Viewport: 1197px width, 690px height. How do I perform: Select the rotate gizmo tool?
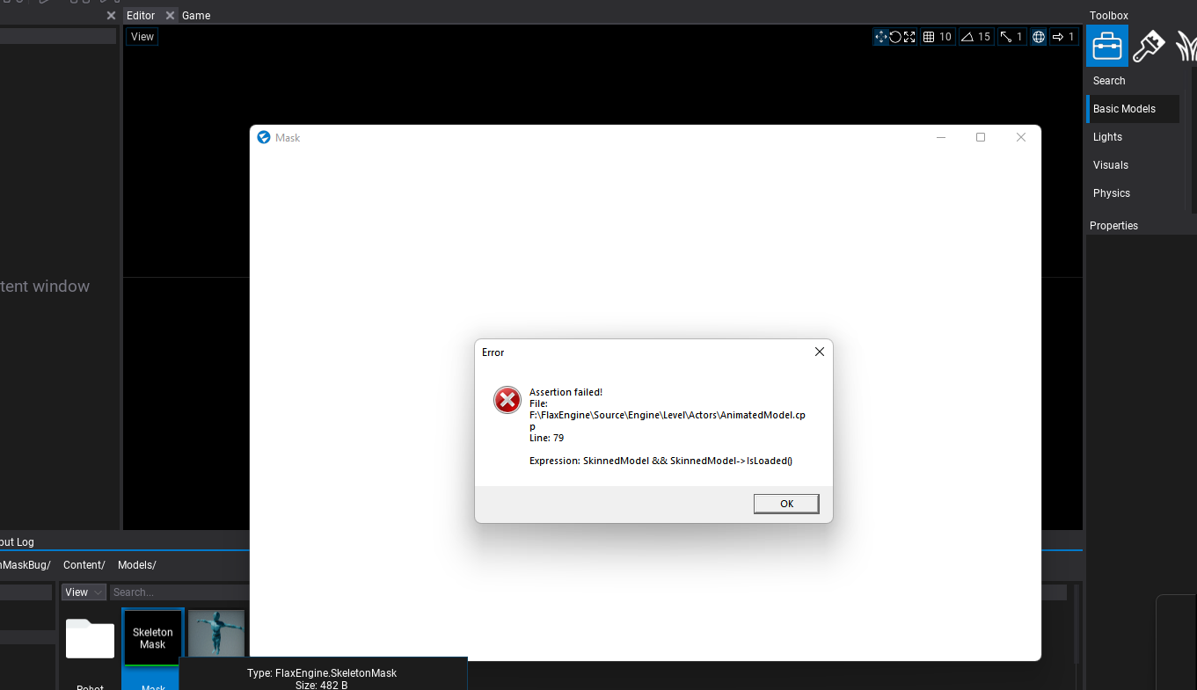[x=894, y=36]
